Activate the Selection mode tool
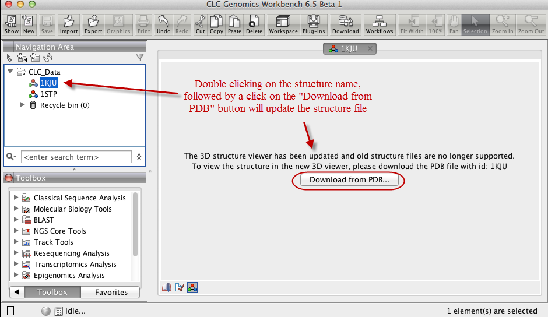Image resolution: width=548 pixels, height=317 pixels. 475,24
